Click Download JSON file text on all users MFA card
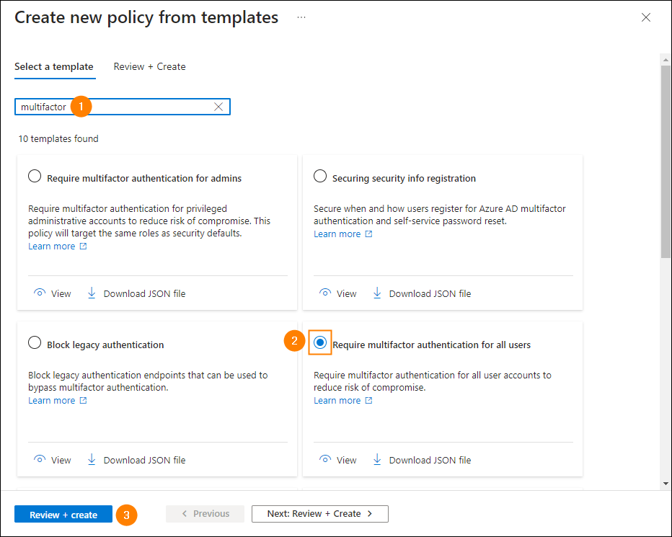Viewport: 672px width, 537px height. (x=430, y=460)
